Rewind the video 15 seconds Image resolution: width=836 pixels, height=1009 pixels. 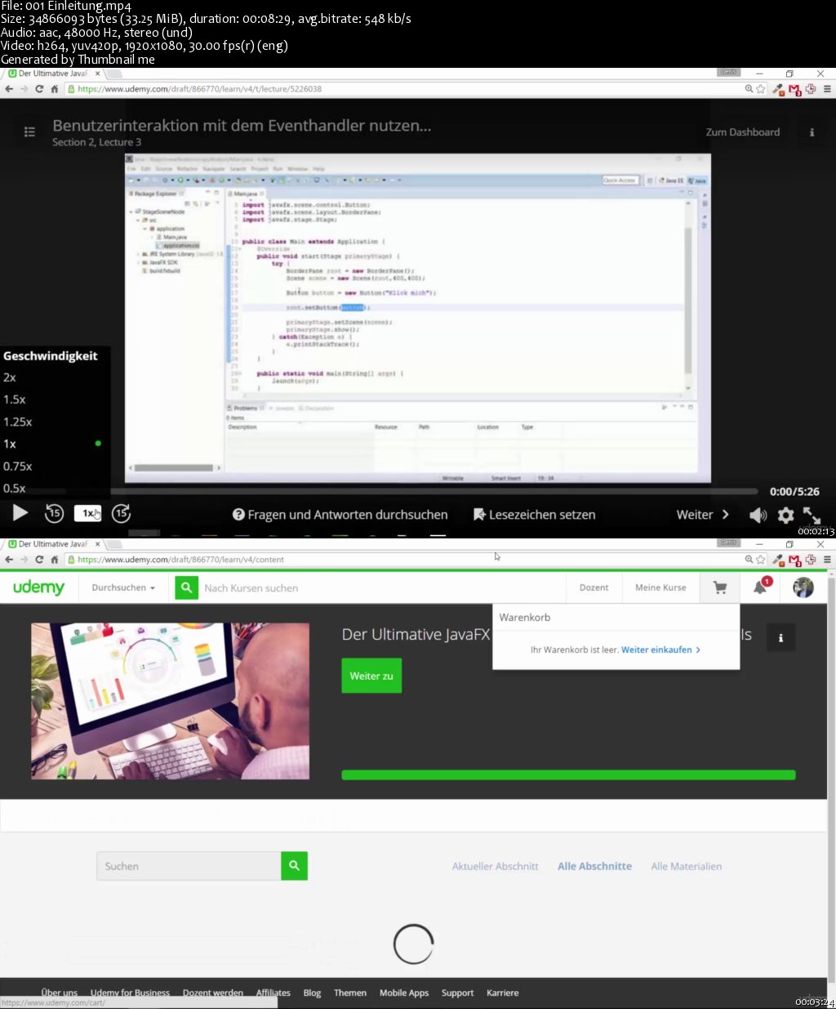pos(54,513)
